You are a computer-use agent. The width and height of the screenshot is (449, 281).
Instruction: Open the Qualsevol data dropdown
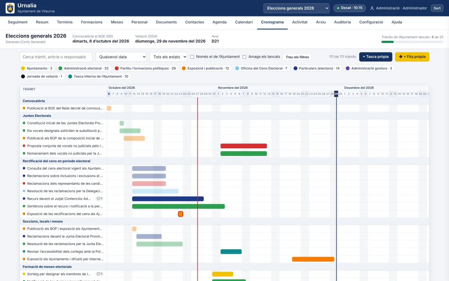(x=121, y=57)
